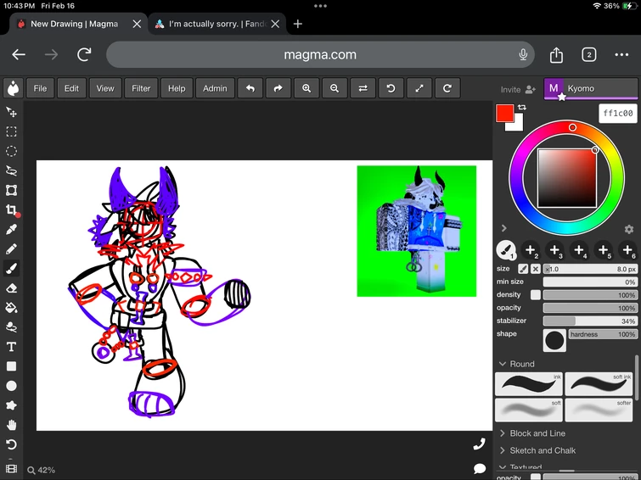Click the stabilizer slider

tap(590, 321)
